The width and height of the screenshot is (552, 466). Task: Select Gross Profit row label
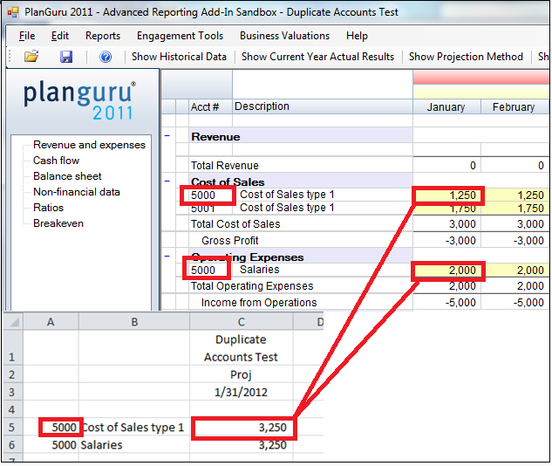click(x=230, y=240)
